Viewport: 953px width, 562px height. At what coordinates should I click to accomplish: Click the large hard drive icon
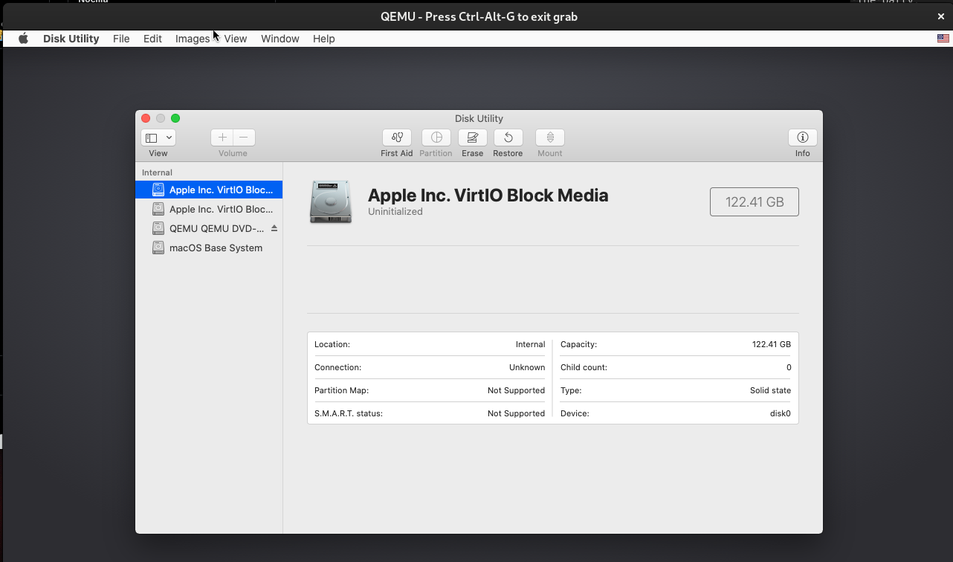click(330, 201)
